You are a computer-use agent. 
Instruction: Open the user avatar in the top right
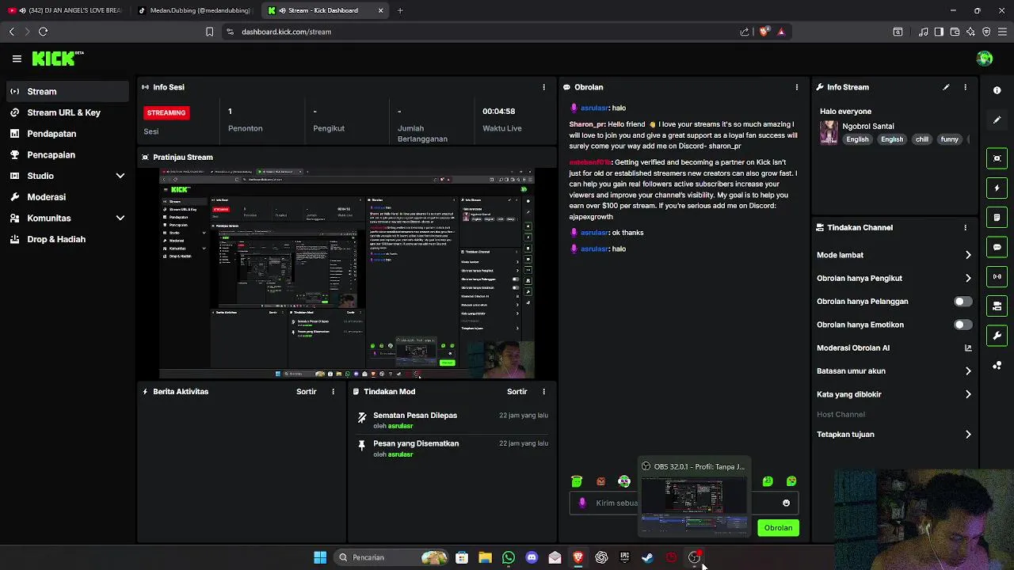(985, 59)
